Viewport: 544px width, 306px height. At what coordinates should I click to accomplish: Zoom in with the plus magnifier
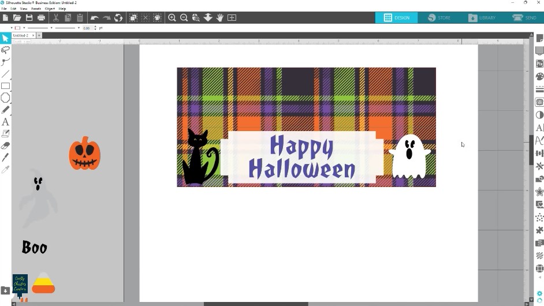pos(172,18)
